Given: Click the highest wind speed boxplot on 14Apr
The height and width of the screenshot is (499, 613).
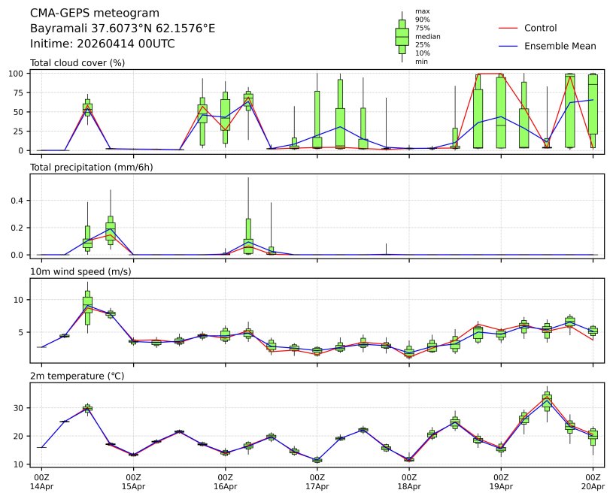Looking at the screenshot, I should pyautogui.click(x=87, y=304).
